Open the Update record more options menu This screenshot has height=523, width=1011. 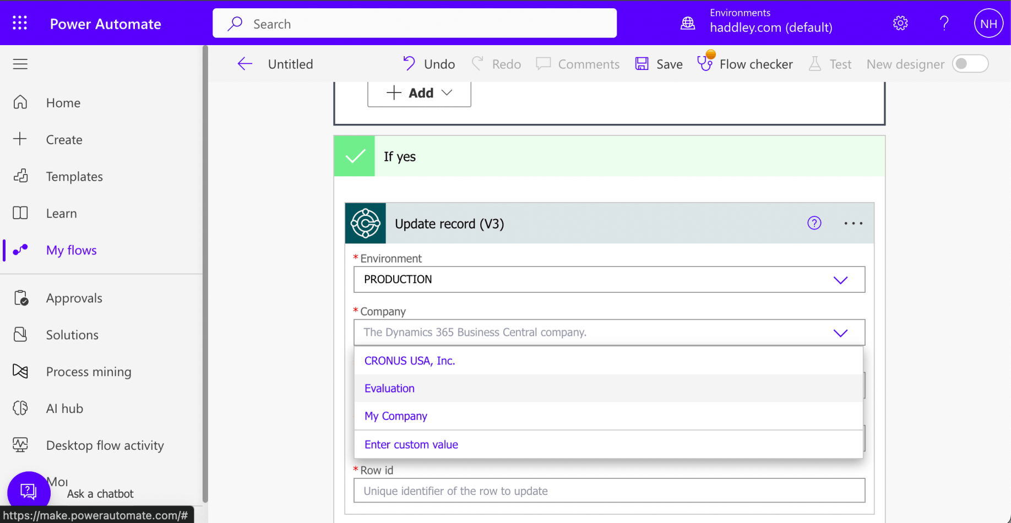tap(854, 223)
